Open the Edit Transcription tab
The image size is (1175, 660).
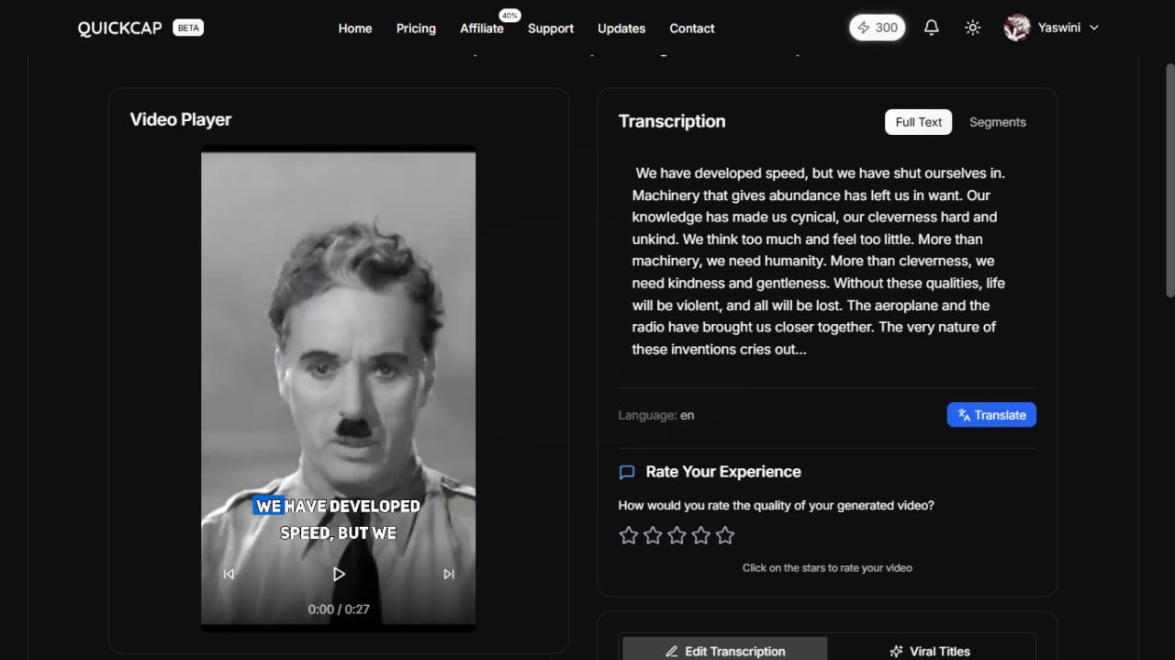725,650
